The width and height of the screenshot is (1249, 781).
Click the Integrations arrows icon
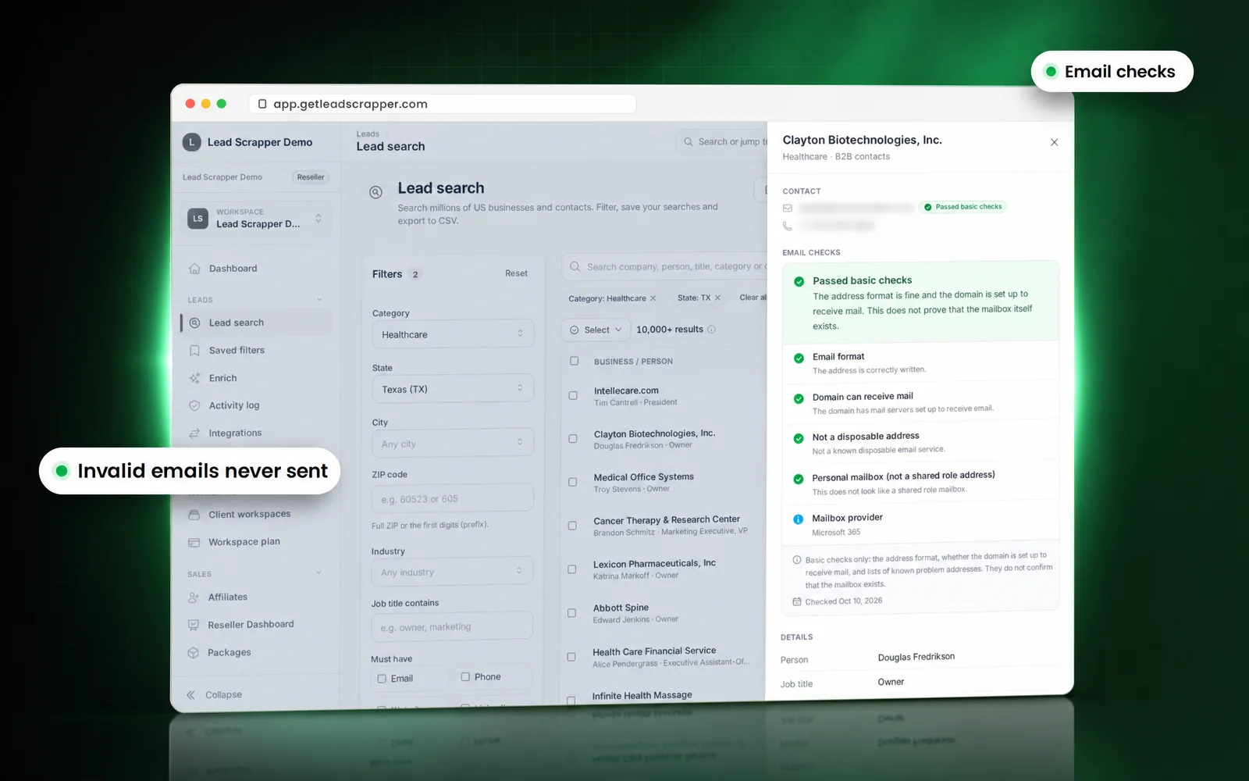coord(194,433)
